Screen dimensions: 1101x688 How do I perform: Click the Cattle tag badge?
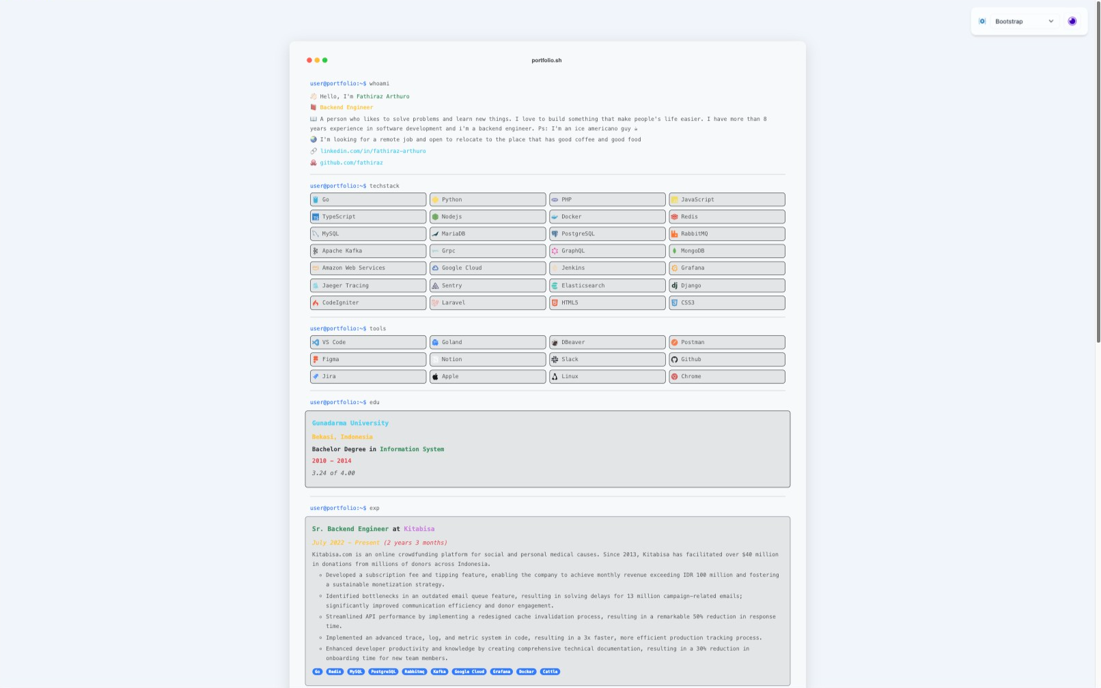tap(550, 672)
